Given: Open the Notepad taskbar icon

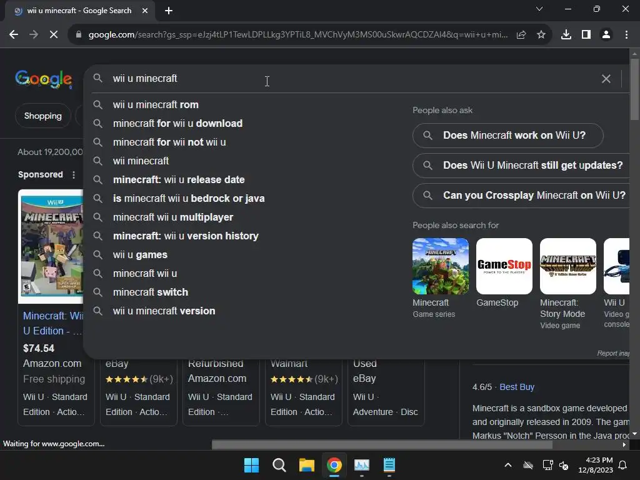Looking at the screenshot, I should coord(389,465).
